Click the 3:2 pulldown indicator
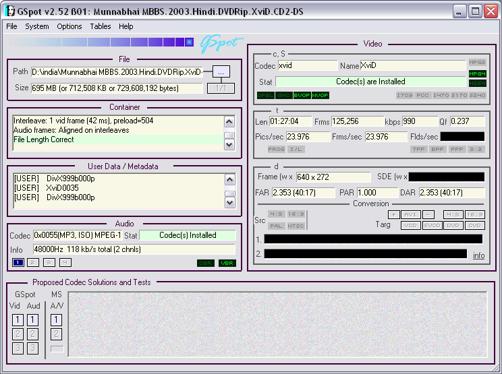502x374 pixels. pos(476,150)
